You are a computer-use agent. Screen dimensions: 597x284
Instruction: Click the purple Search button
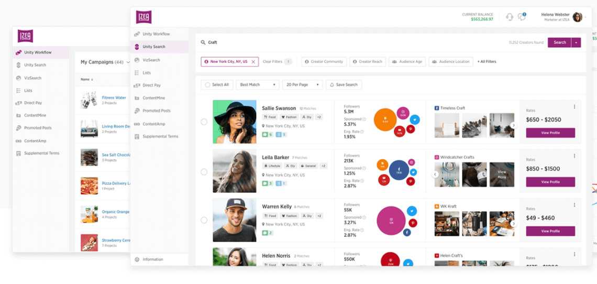pyautogui.click(x=560, y=42)
